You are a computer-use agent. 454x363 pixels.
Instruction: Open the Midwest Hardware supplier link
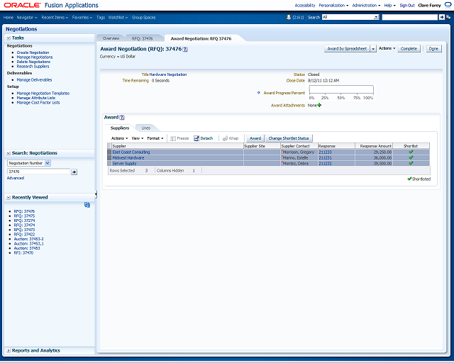[128, 158]
